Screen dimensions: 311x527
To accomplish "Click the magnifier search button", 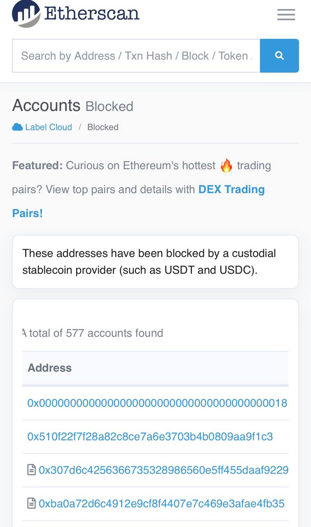I will pos(279,56).
